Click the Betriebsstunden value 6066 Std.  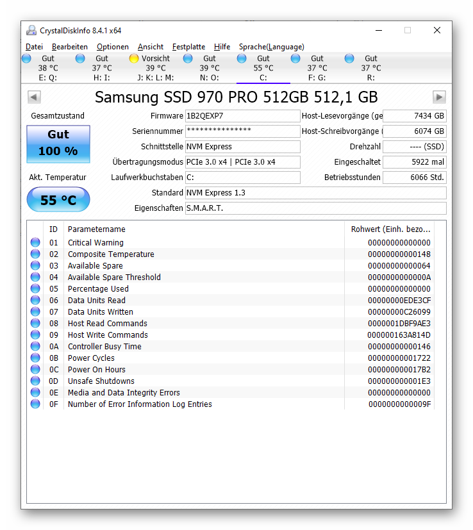(x=415, y=178)
